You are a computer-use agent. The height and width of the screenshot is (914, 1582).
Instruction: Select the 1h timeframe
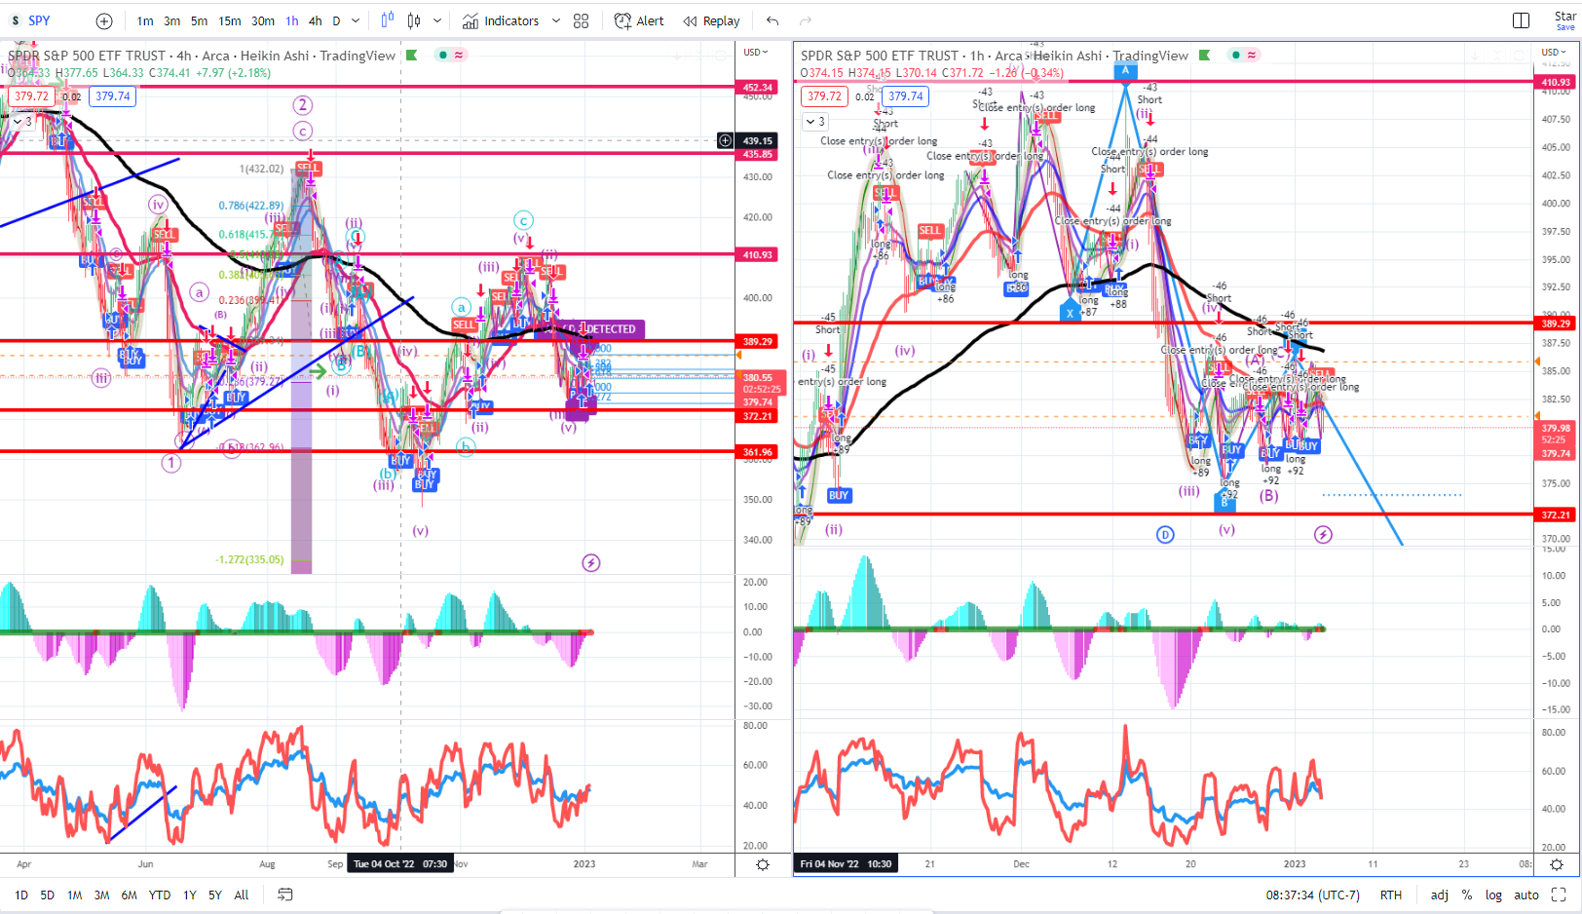292,20
